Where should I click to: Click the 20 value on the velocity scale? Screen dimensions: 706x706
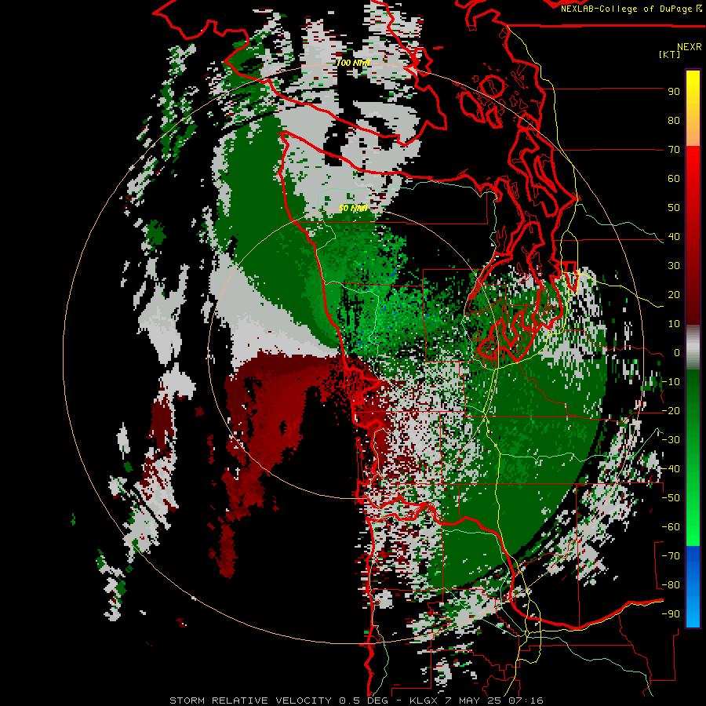[674, 294]
